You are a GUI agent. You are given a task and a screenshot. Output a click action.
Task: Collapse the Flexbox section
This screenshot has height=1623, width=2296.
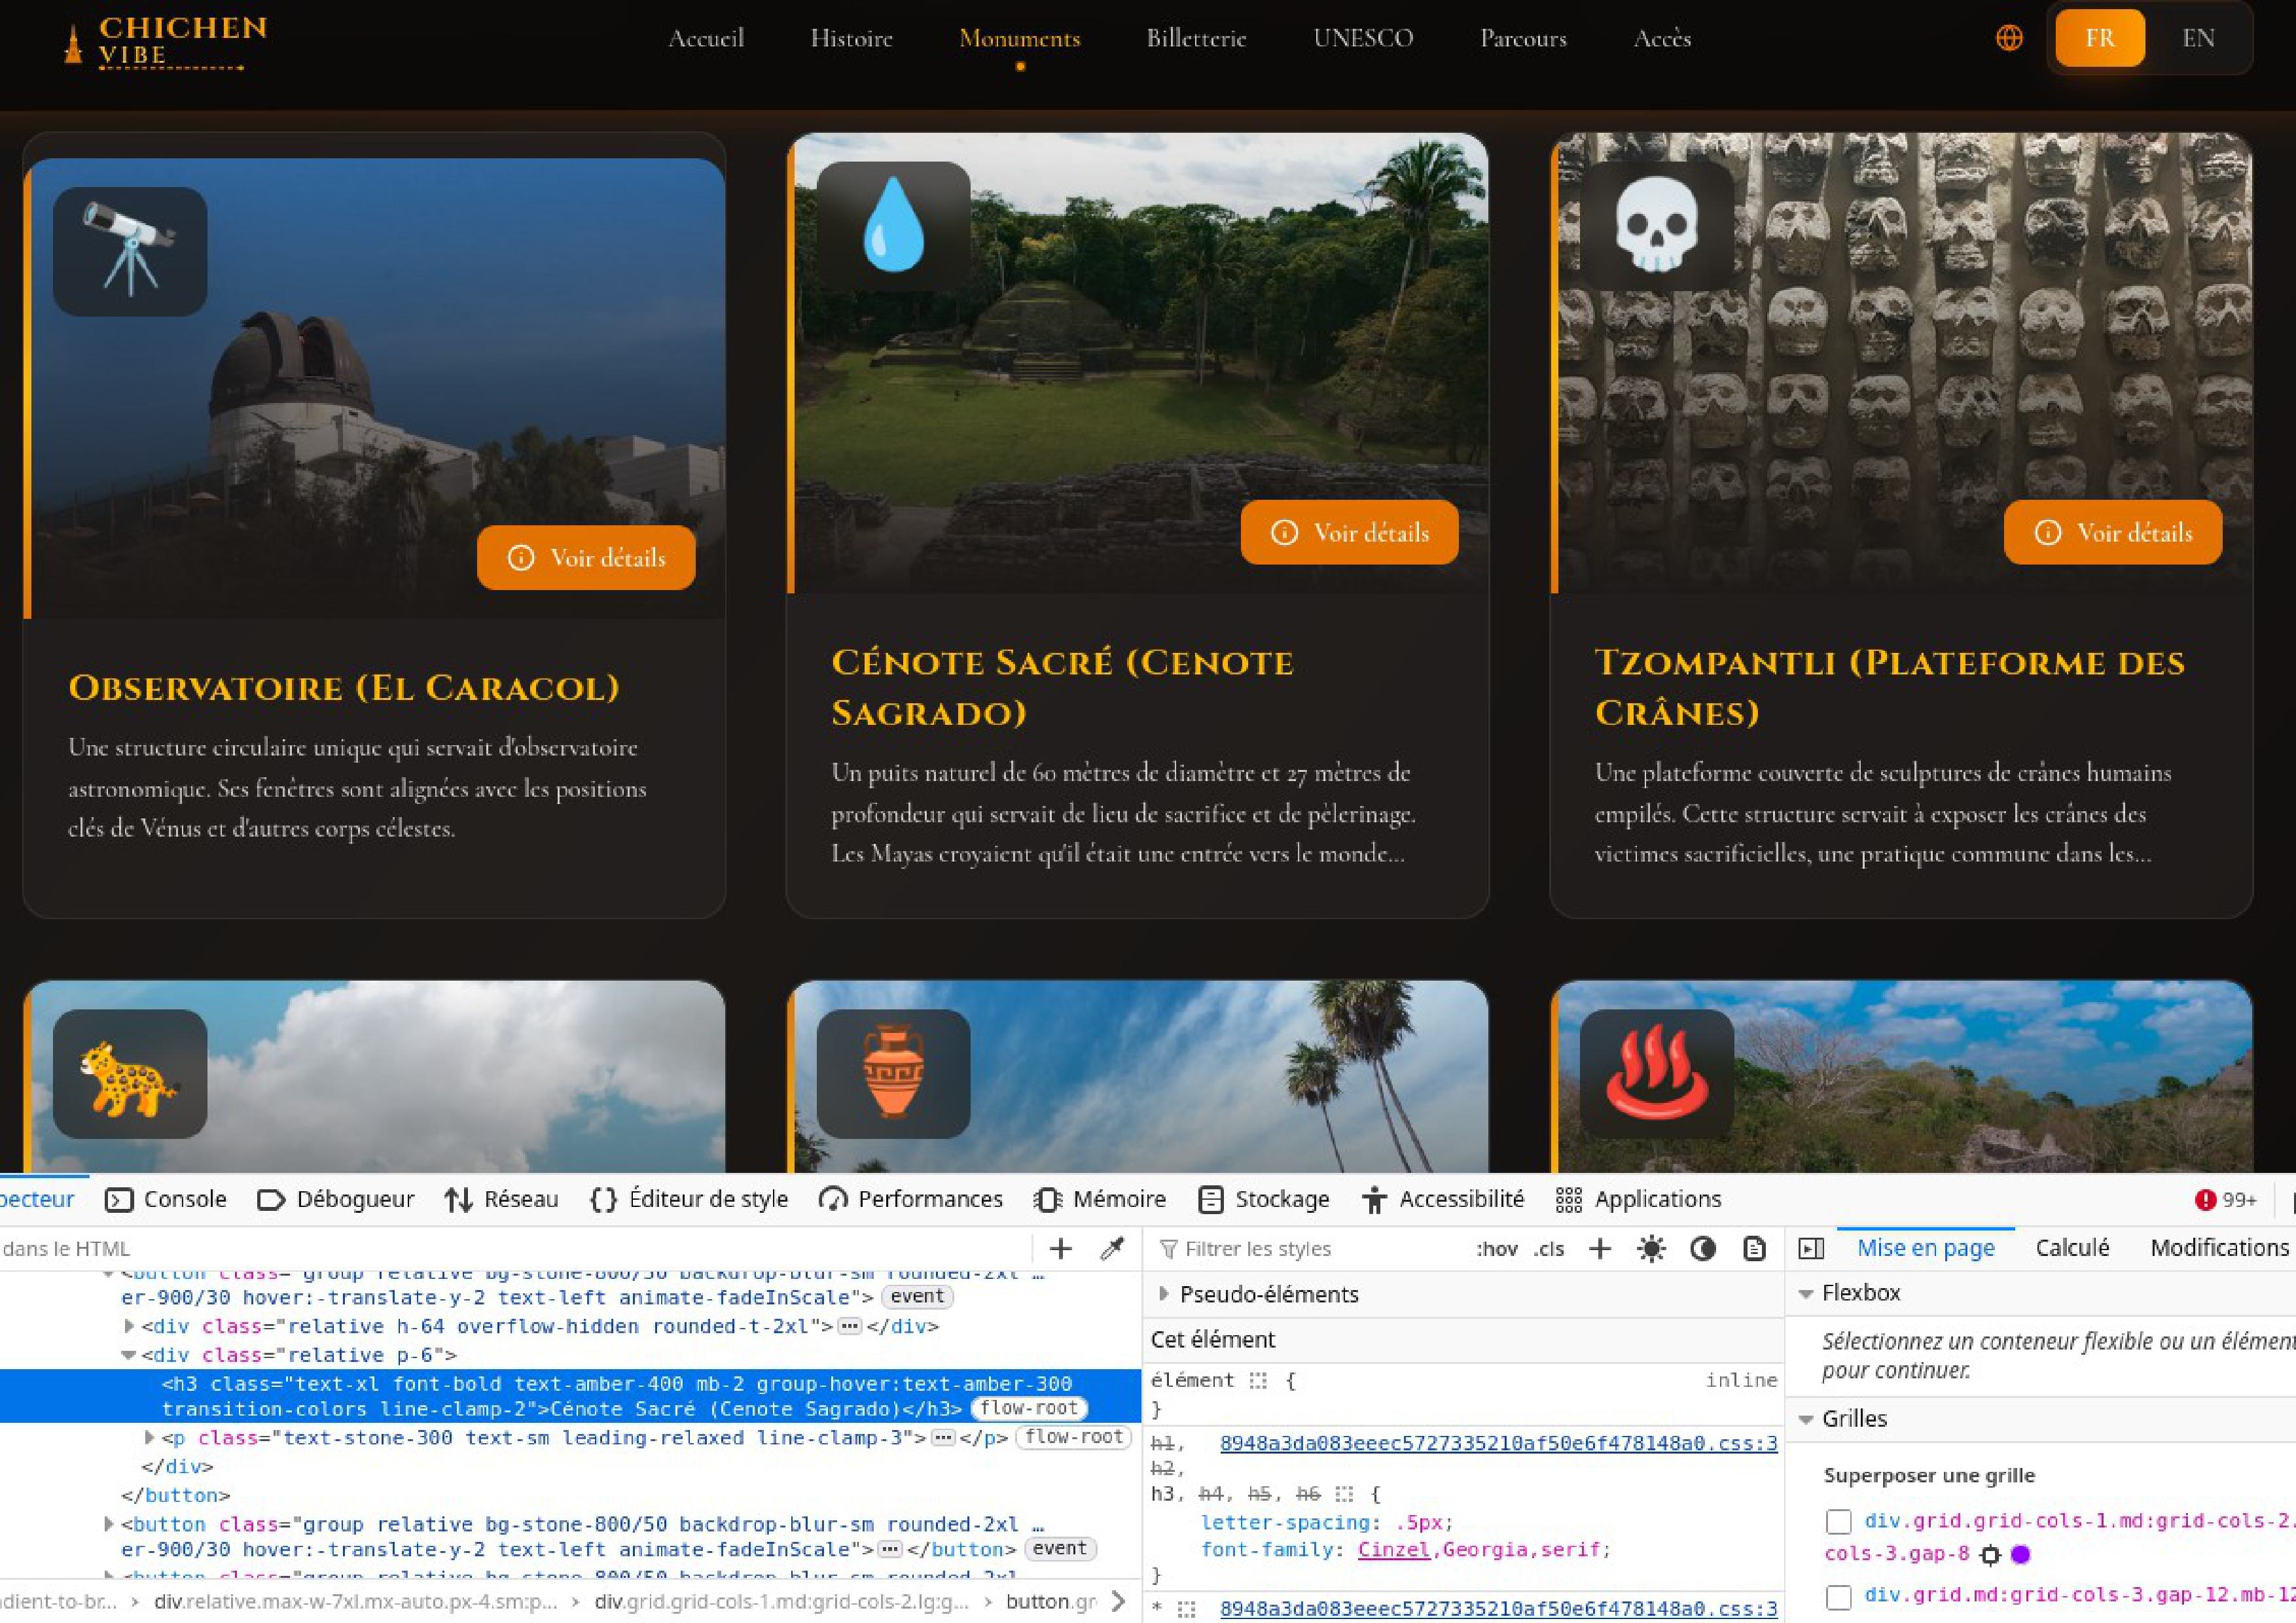click(x=1806, y=1293)
